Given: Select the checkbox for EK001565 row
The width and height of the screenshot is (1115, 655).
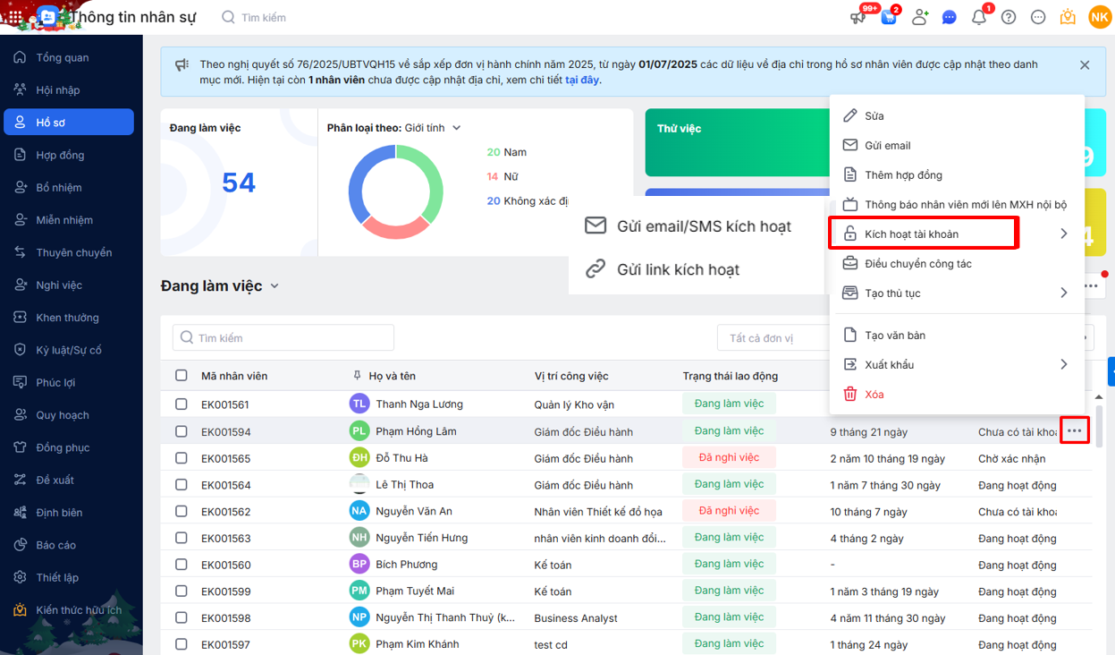Looking at the screenshot, I should [x=182, y=458].
